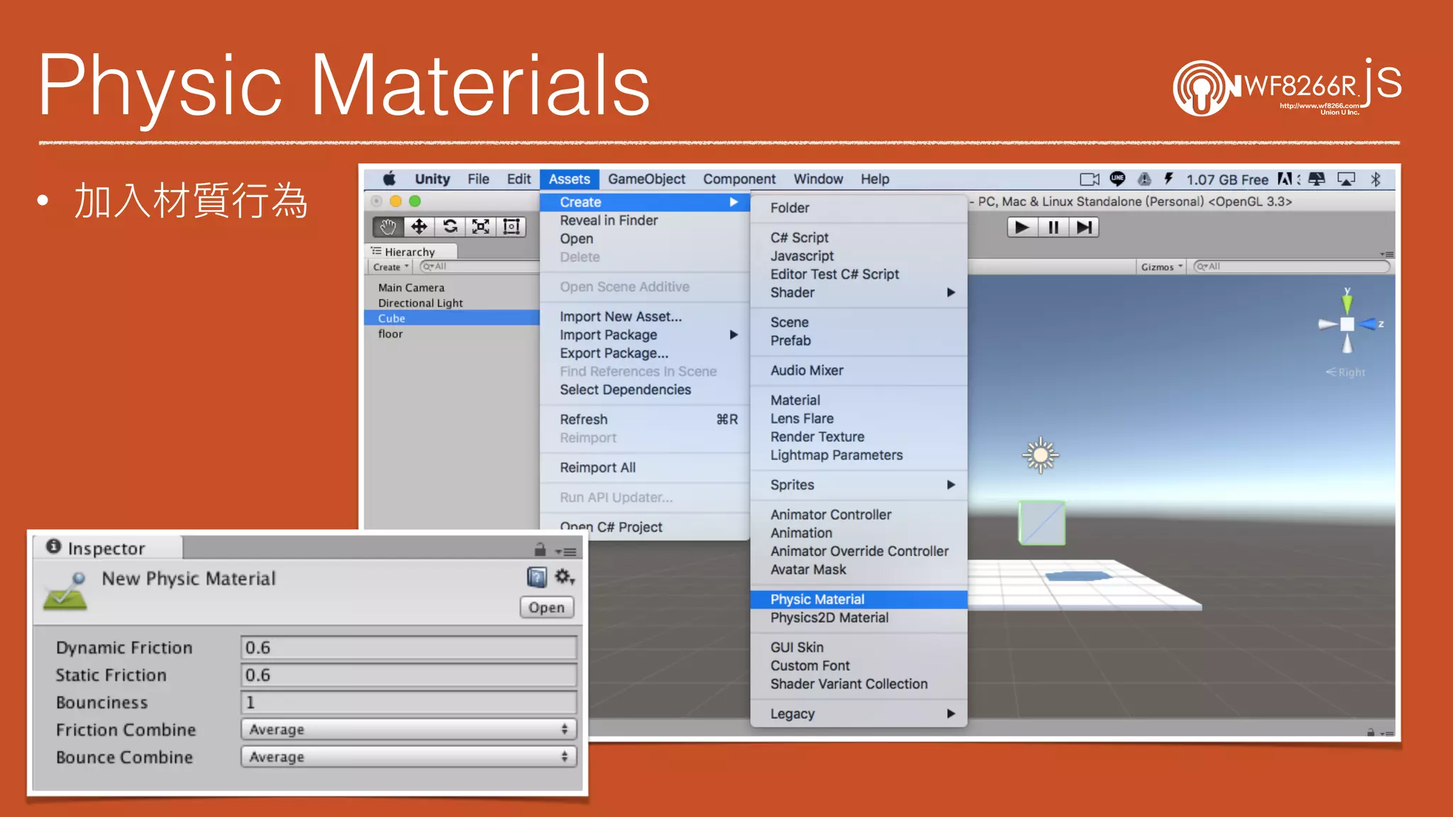Expand the Legacy submenu
The image size is (1453, 817).
(859, 713)
